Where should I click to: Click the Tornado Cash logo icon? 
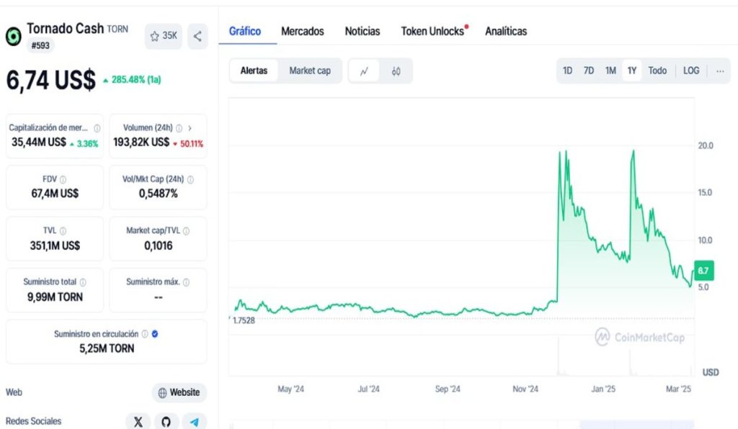point(14,37)
